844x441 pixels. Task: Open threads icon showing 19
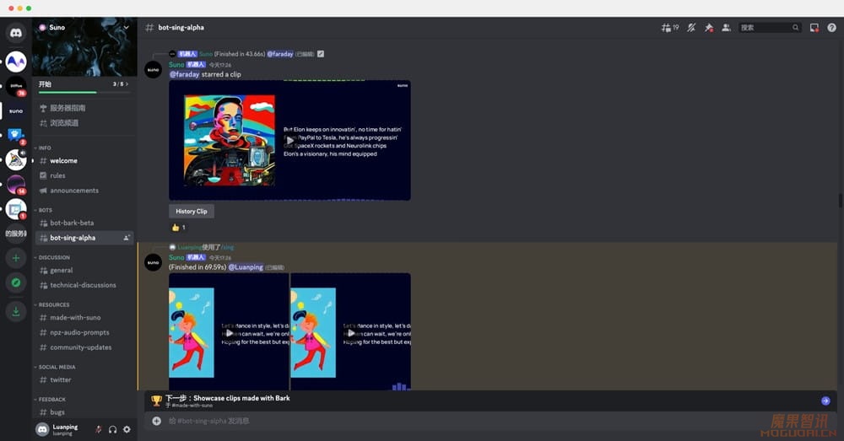[x=669, y=28]
